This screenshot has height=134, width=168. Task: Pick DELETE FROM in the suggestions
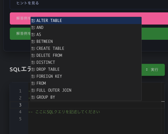click(x=49, y=55)
